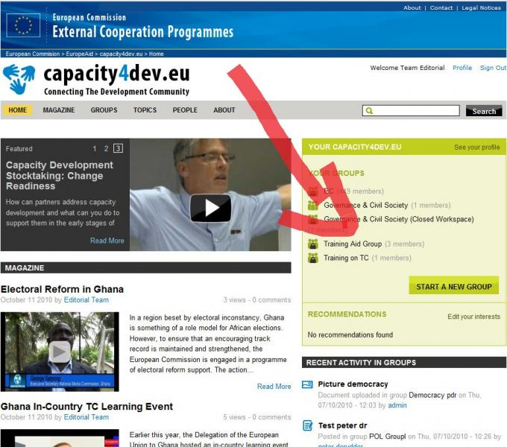Screen dimensions: 507x447
Task: Open the Magazine menu item
Action: 59,110
